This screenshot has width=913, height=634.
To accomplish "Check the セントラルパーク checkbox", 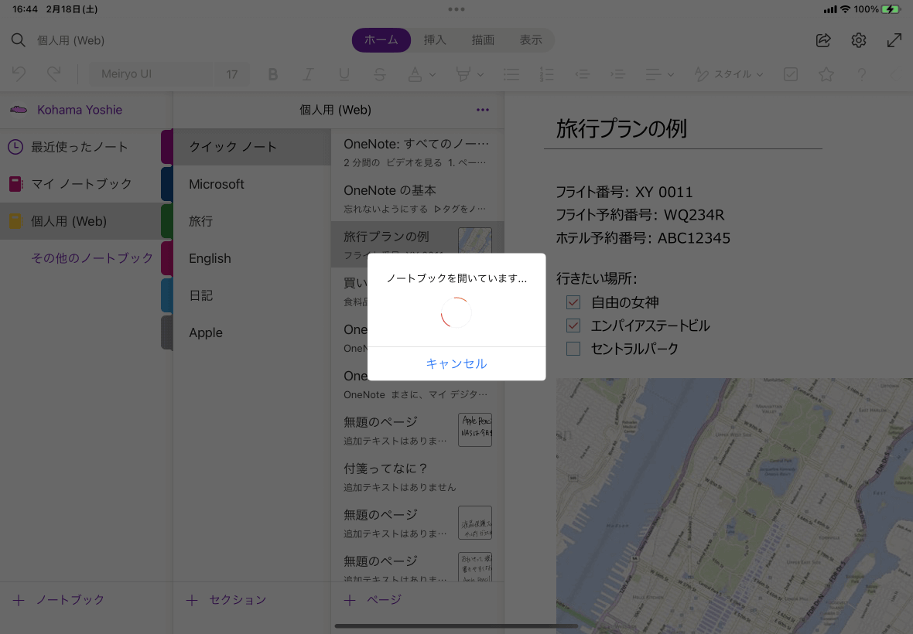I will [x=573, y=349].
